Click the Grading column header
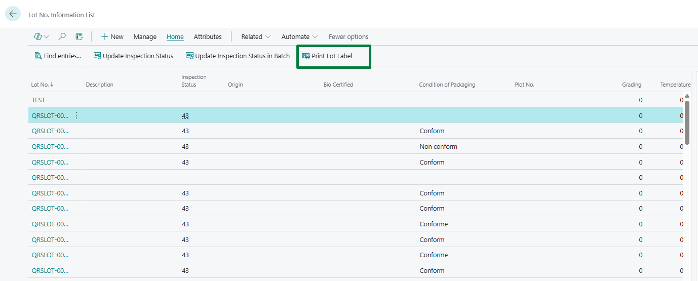The image size is (698, 281). click(632, 85)
